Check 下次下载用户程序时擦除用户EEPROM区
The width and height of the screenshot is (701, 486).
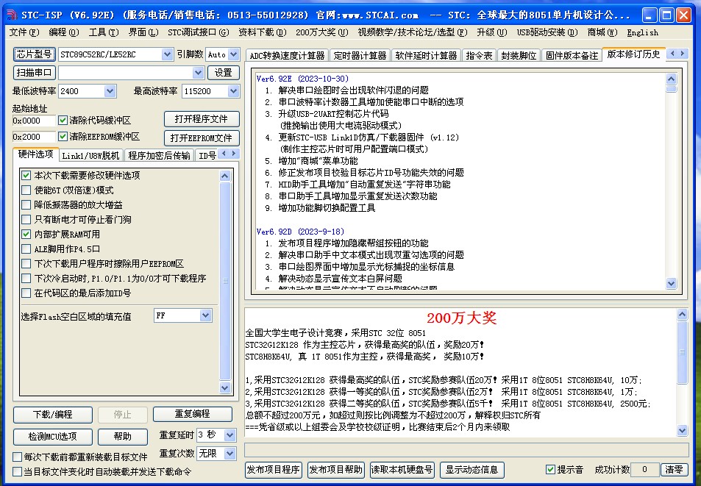tap(26, 264)
